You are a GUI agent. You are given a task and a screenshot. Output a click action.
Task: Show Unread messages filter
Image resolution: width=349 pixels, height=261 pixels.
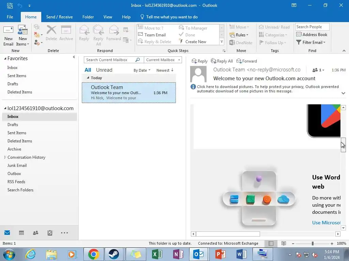(x=104, y=70)
